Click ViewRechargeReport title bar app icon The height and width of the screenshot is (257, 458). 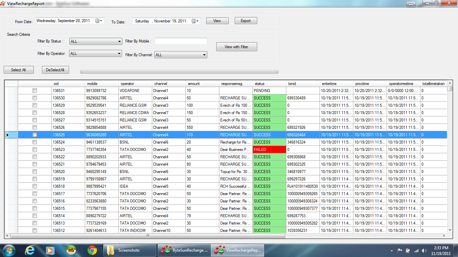pyautogui.click(x=3, y=4)
